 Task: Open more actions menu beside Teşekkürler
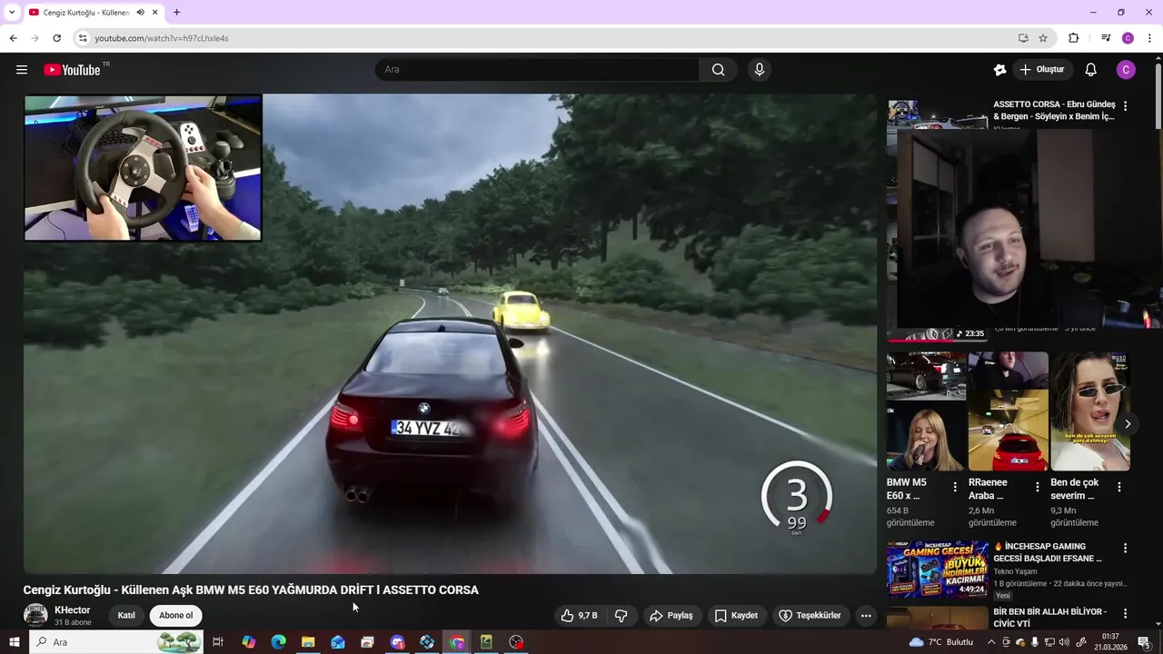click(866, 616)
